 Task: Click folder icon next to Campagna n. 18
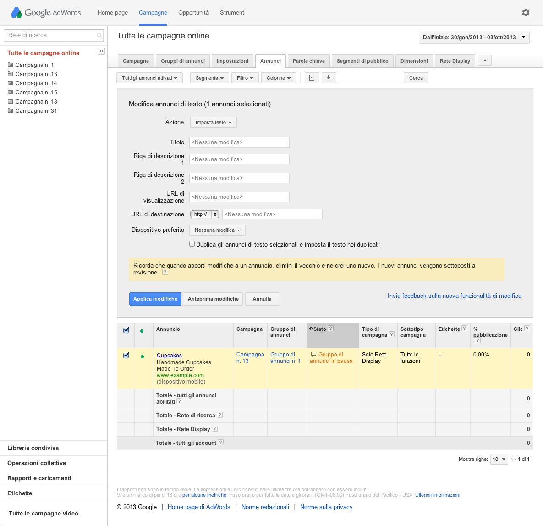[11, 101]
